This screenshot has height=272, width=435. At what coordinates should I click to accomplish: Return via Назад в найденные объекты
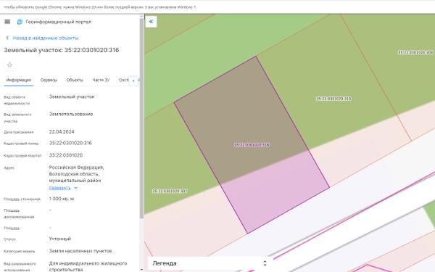pyautogui.click(x=46, y=38)
